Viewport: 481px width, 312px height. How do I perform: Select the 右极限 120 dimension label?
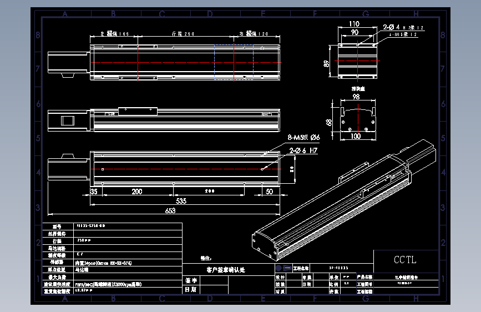point(254,34)
